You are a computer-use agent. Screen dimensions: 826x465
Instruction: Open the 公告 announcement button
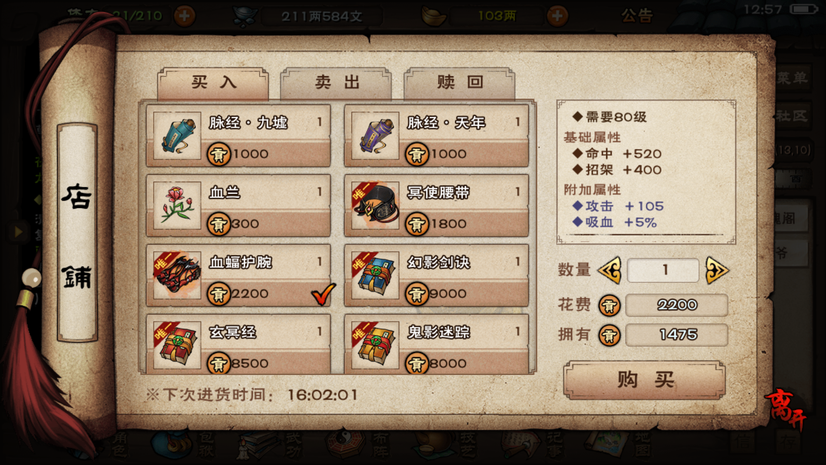(x=637, y=16)
